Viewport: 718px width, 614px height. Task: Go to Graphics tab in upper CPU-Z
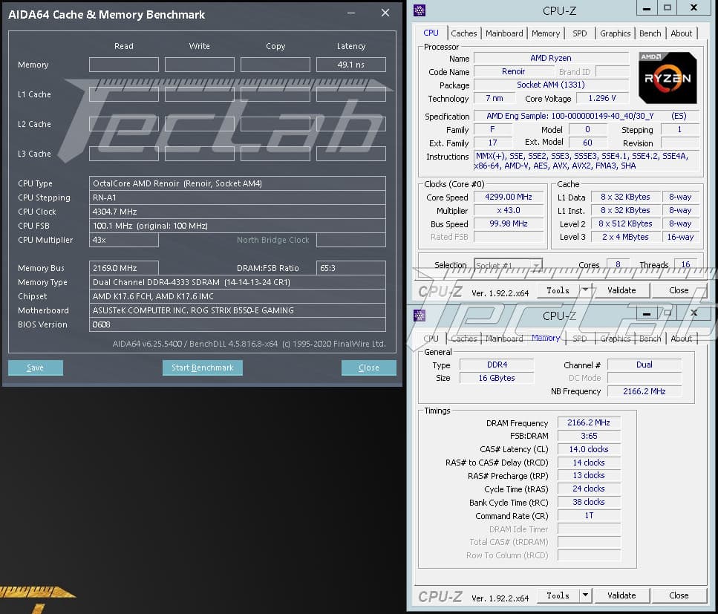click(615, 33)
